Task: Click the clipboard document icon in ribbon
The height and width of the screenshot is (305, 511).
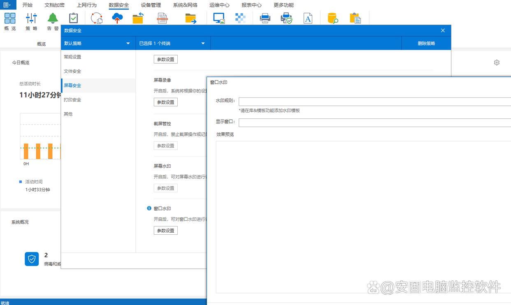Action: coord(355,18)
